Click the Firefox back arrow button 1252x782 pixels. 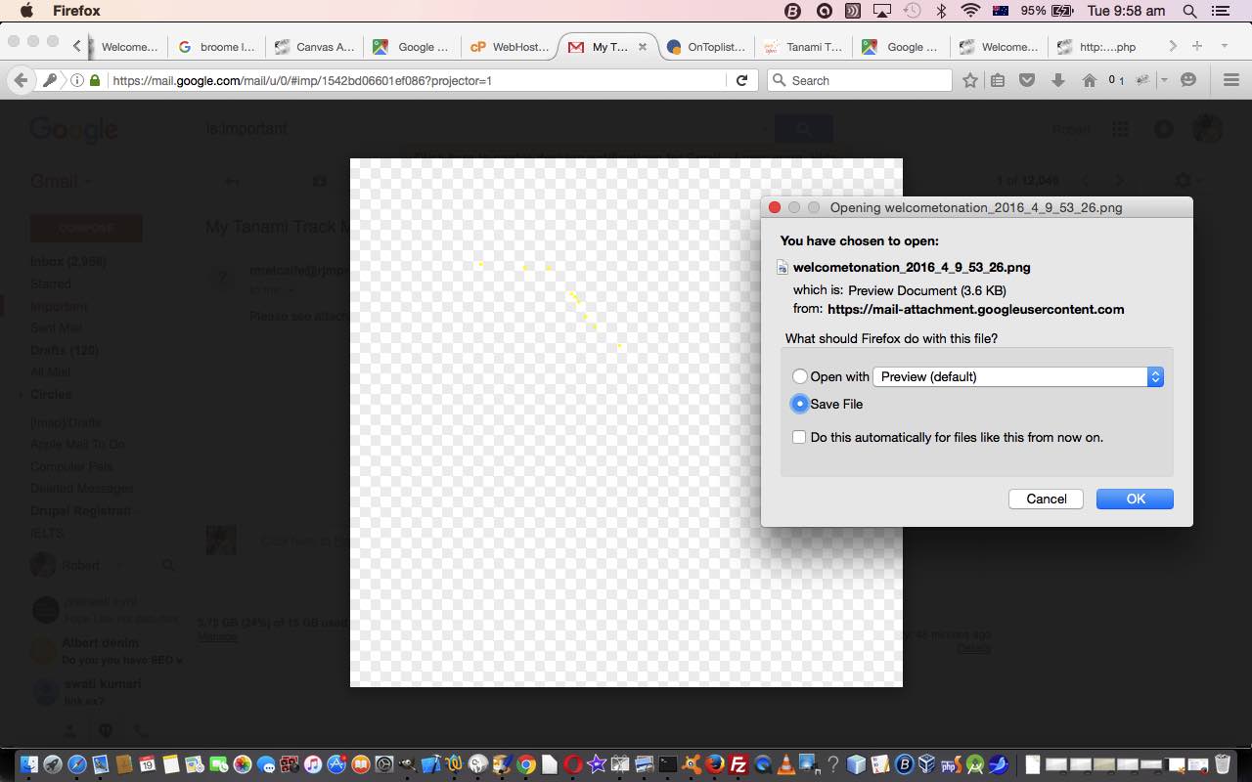coord(21,80)
